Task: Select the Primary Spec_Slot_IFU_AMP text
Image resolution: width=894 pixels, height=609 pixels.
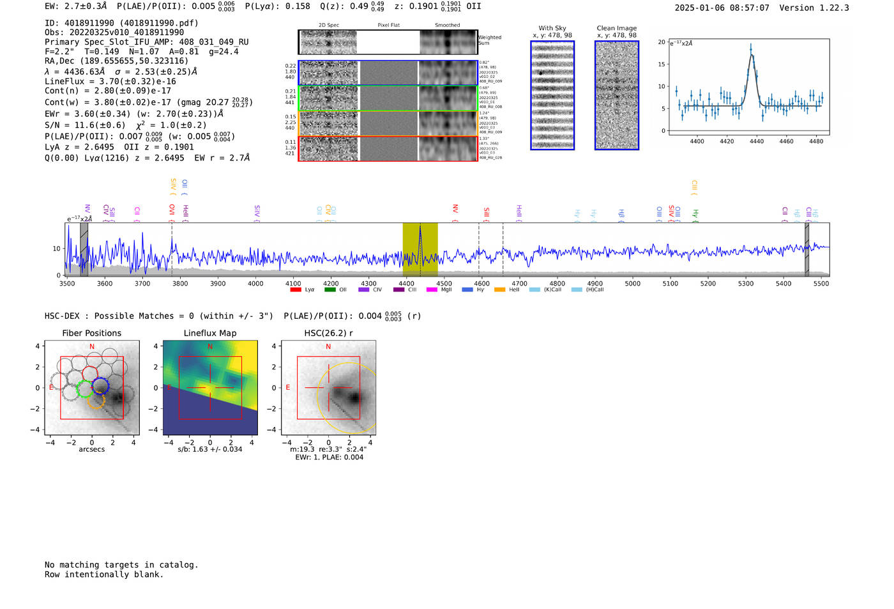Action: click(x=147, y=42)
